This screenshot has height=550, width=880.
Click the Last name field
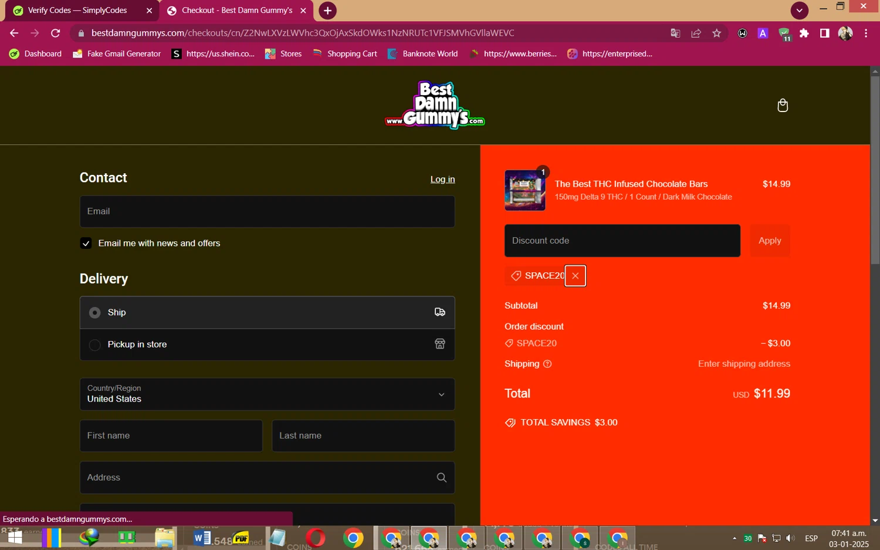coord(363,436)
